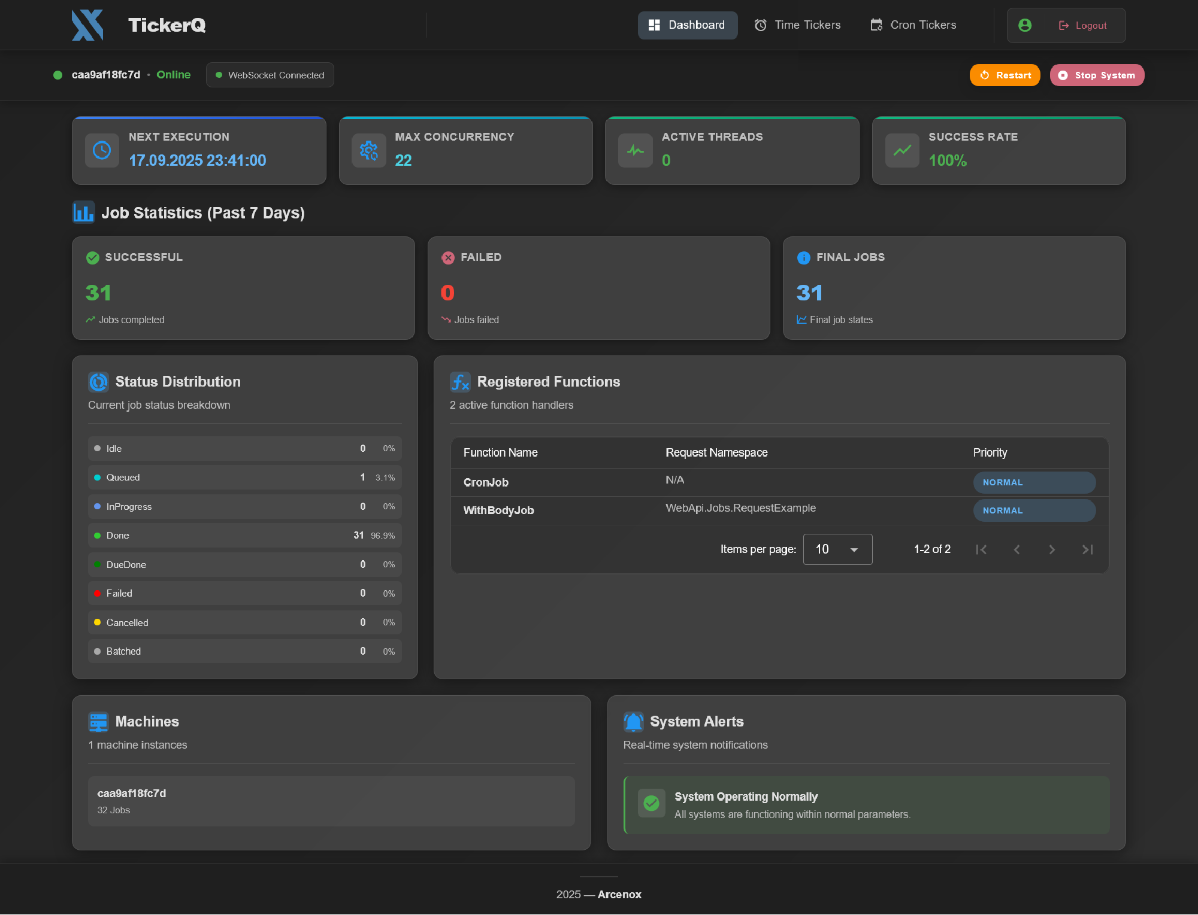Switch to the Time Tickers tab
1198x915 pixels.
pos(797,25)
